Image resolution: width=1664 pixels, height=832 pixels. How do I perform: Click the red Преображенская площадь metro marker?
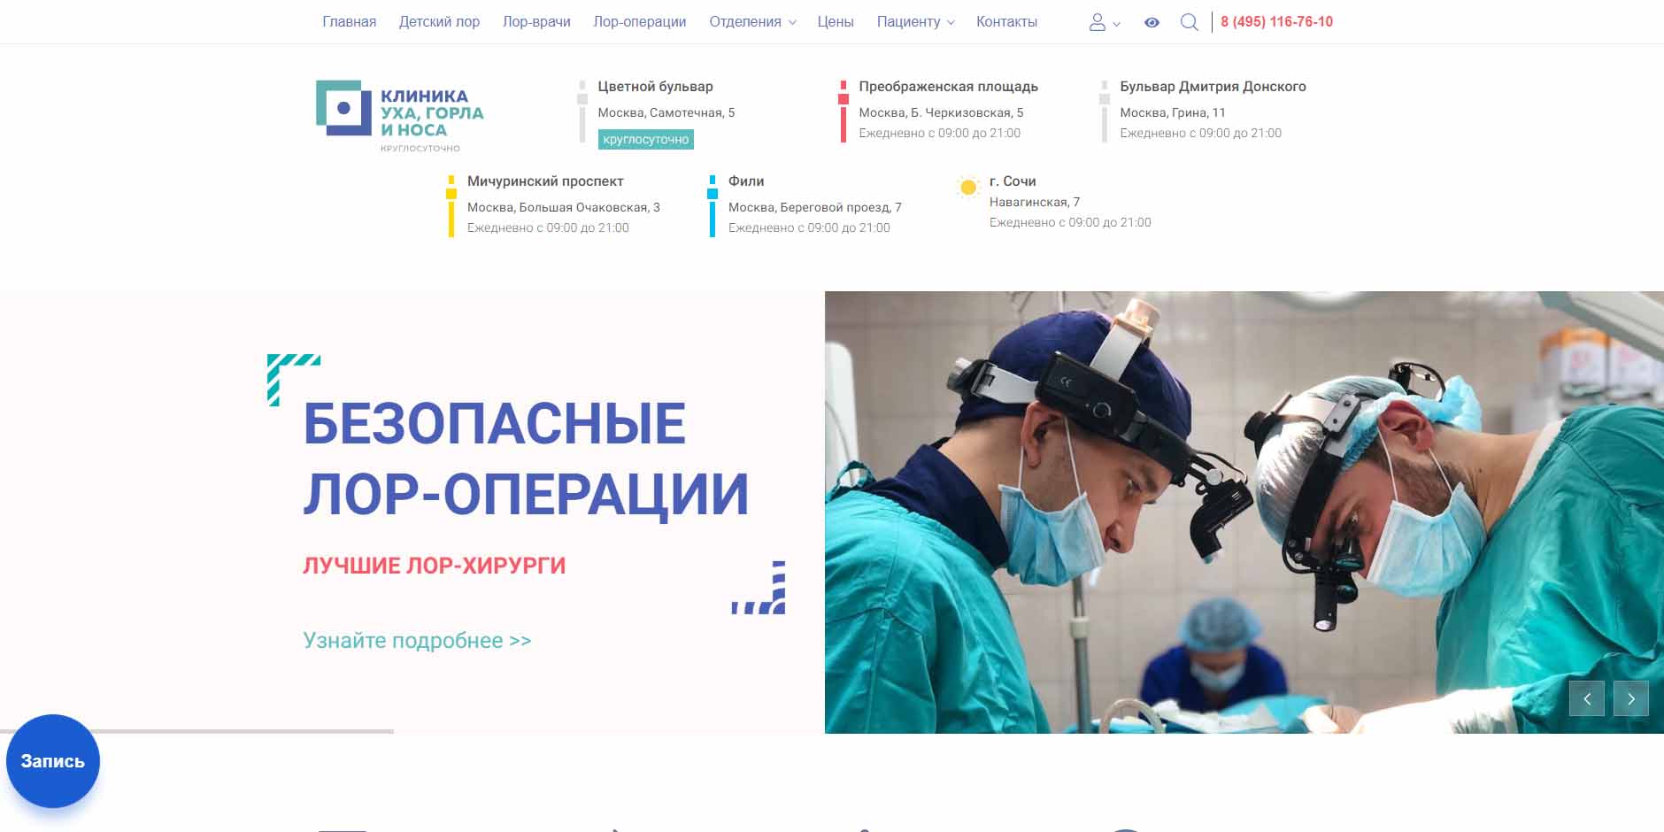click(843, 111)
